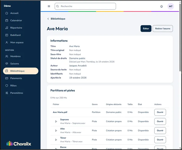Navigate to Membres management
182x150 pixels.
pos(21,56)
